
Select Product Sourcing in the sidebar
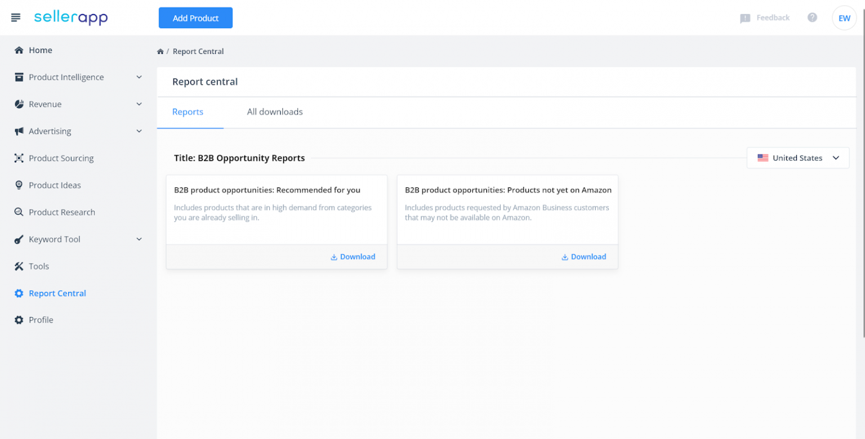(x=61, y=158)
